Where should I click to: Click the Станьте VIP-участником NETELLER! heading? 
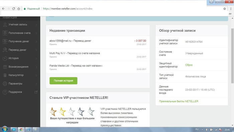(79, 97)
